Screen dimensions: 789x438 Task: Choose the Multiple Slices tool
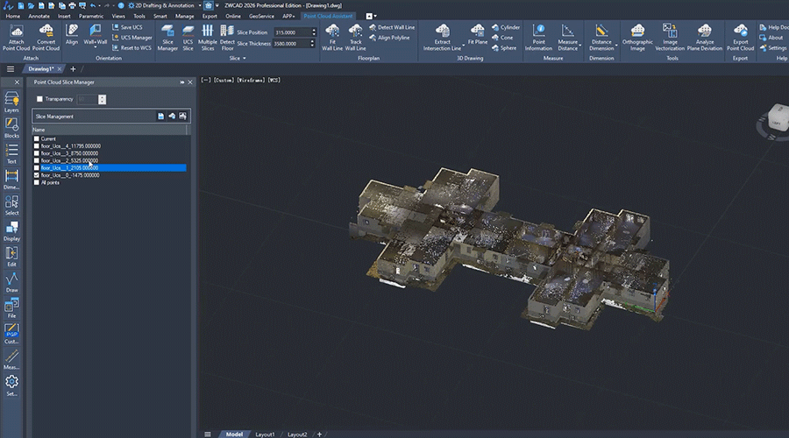(x=207, y=38)
